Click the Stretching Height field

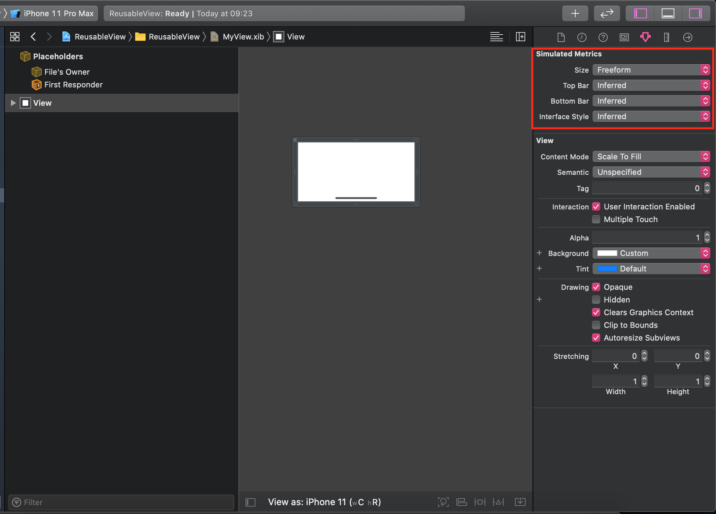[678, 381]
